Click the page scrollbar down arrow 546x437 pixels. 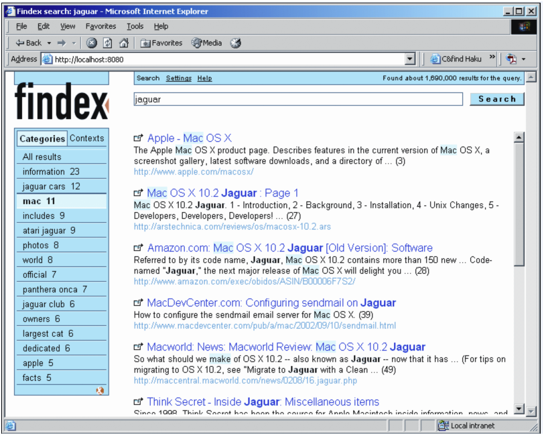click(x=531, y=411)
